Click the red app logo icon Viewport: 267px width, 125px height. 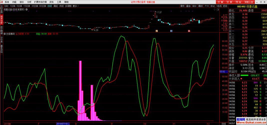point(1,2)
